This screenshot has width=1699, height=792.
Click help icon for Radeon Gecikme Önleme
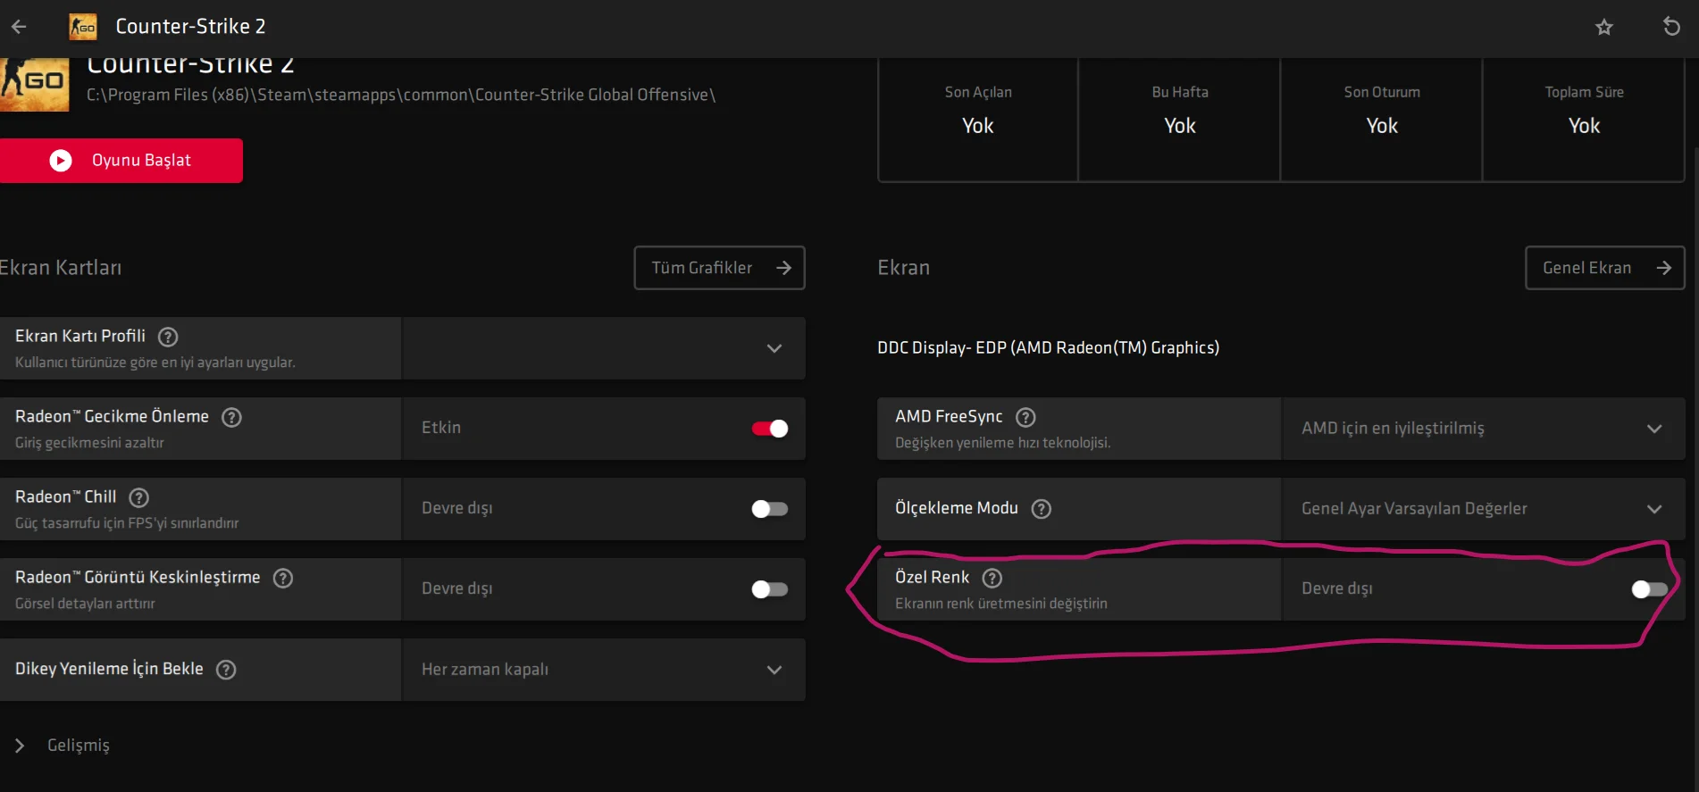(231, 417)
